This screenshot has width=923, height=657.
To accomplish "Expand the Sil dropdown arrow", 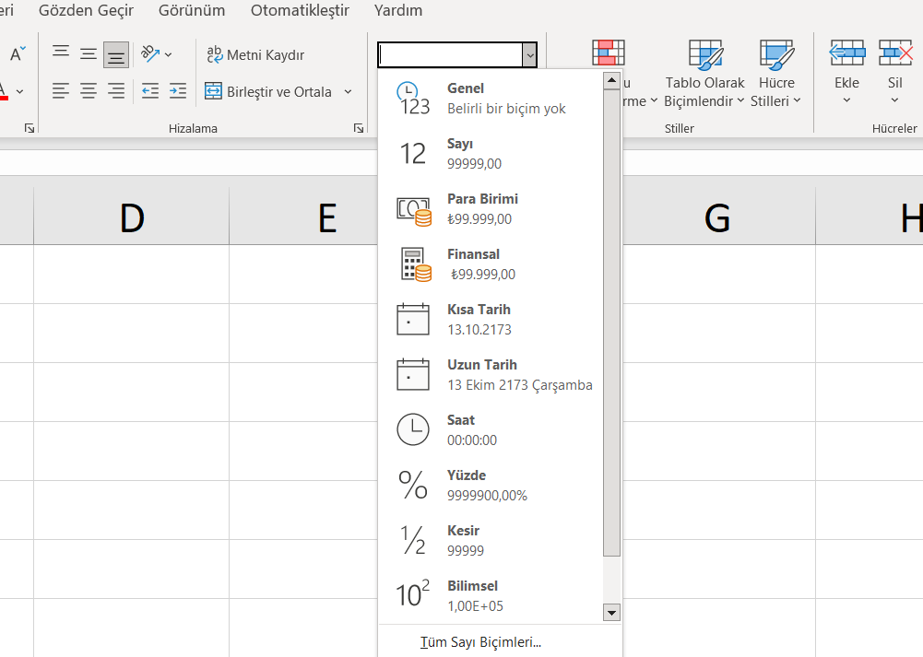I will (x=894, y=100).
